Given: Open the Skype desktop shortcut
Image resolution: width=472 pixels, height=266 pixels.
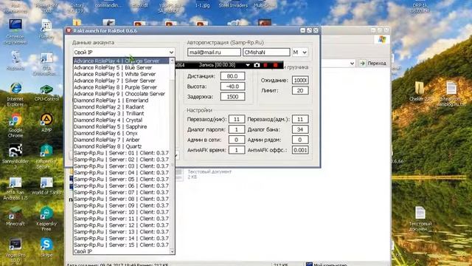Looking at the screenshot, I should (46, 248).
